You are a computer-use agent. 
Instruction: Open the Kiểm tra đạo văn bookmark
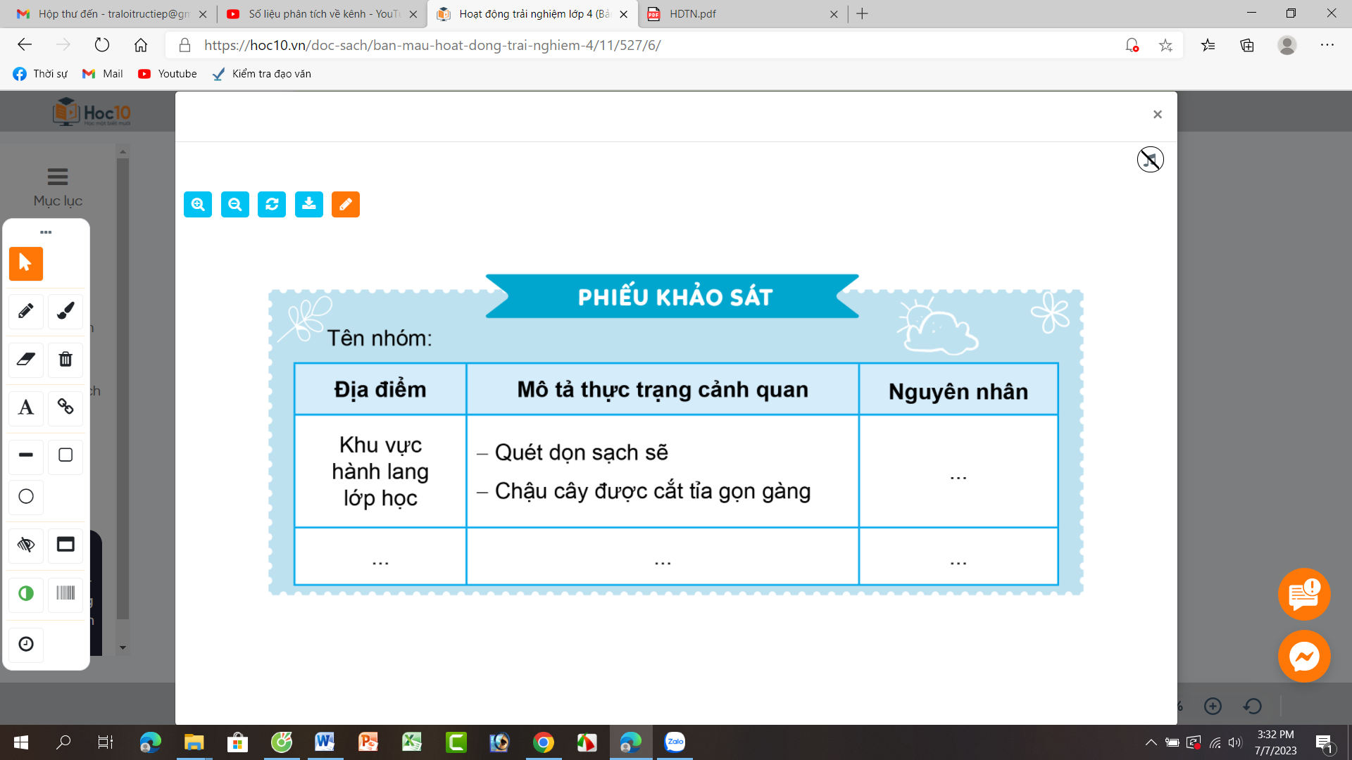point(262,74)
